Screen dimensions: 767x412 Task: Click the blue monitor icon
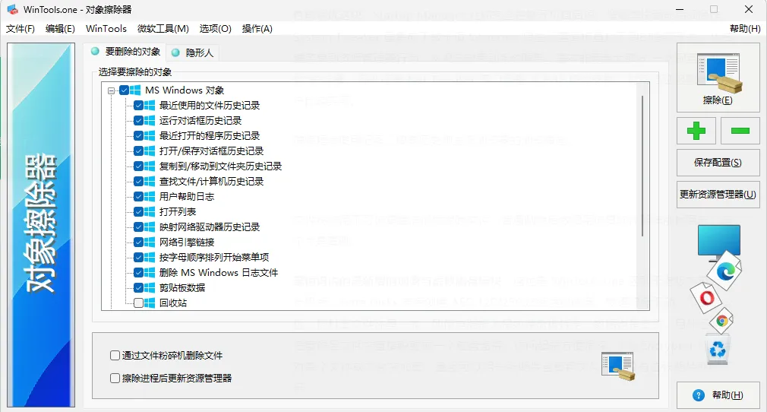pyautogui.click(x=718, y=242)
